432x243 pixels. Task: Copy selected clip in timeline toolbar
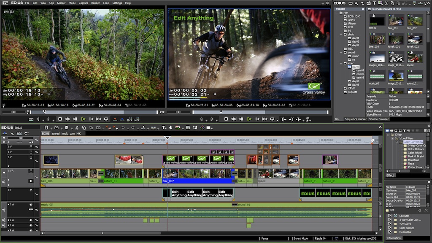84,127
